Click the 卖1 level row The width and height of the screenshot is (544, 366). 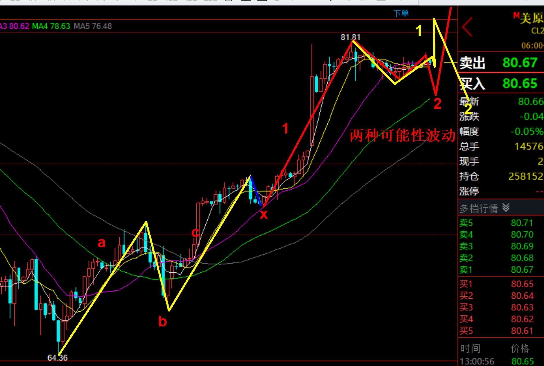(501, 270)
